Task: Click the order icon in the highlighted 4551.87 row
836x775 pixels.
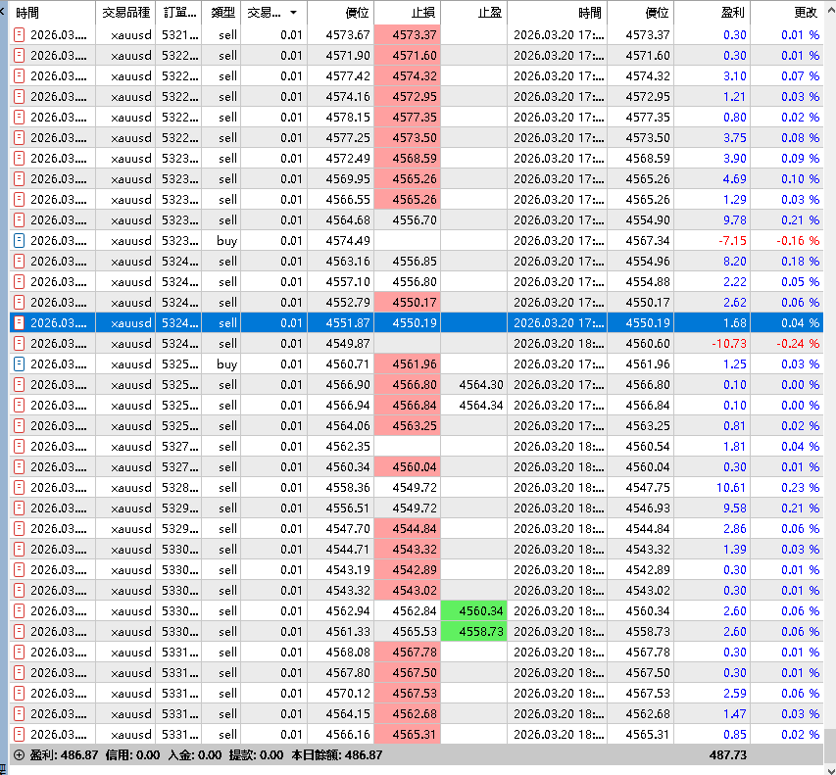Action: click(19, 323)
